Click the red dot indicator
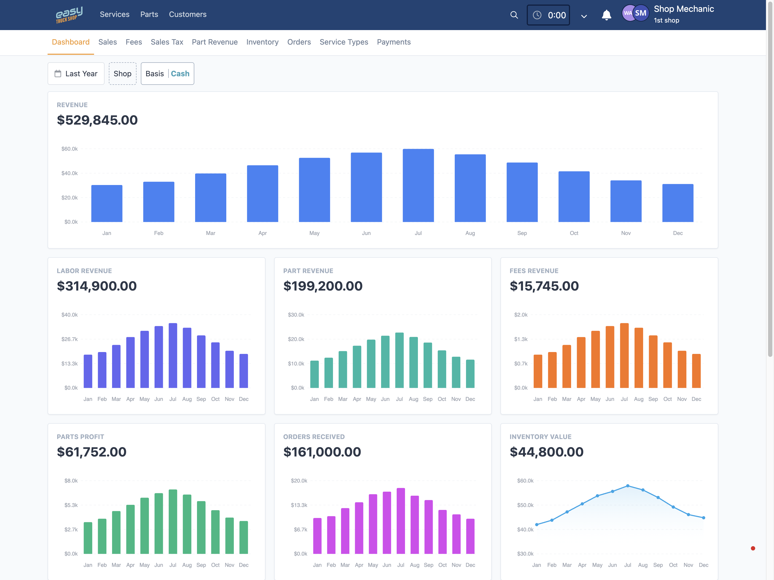This screenshot has height=580, width=774. 753,548
